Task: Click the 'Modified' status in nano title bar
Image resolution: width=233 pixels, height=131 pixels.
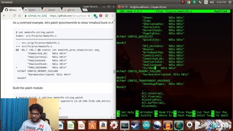Action: pos(221,11)
